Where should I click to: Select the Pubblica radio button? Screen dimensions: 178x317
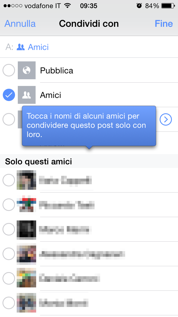click(x=9, y=70)
